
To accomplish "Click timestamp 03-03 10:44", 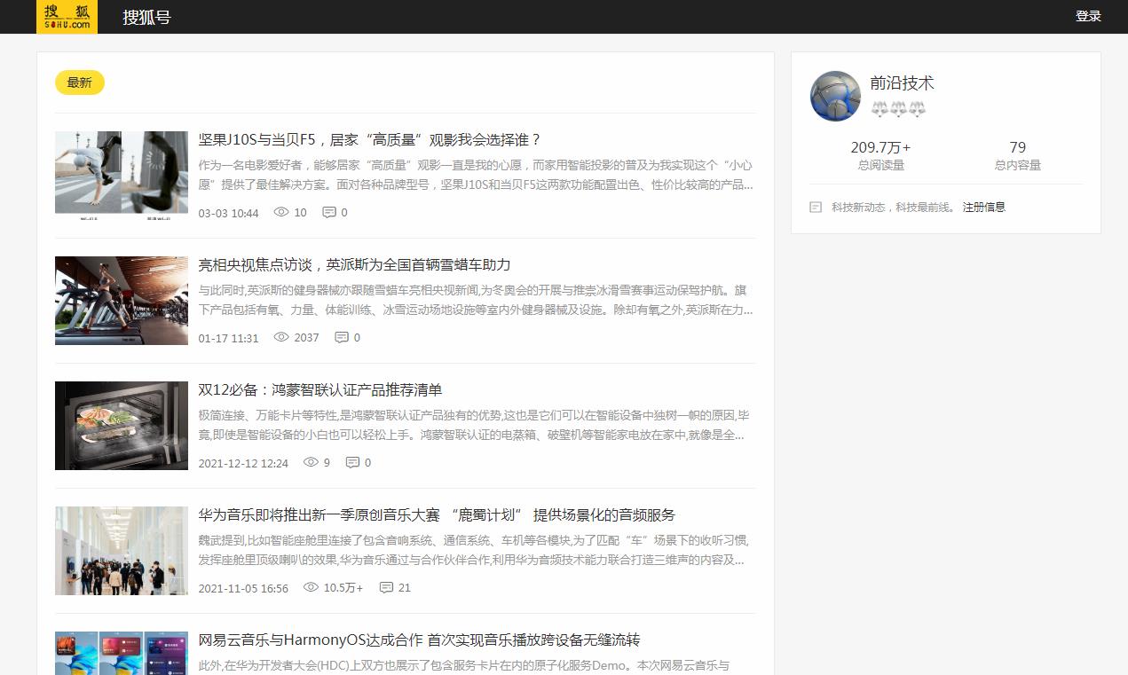I will coord(229,213).
